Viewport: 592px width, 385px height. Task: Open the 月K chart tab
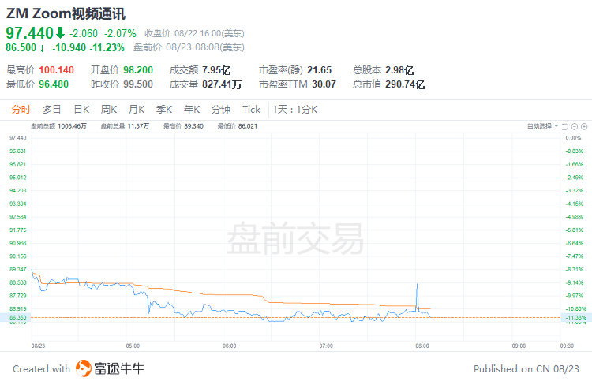pos(137,110)
